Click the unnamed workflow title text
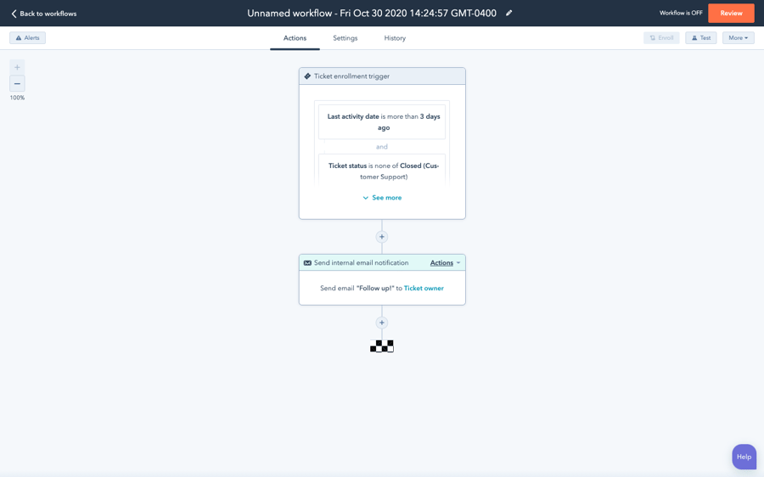Image resolution: width=764 pixels, height=477 pixels. [372, 13]
